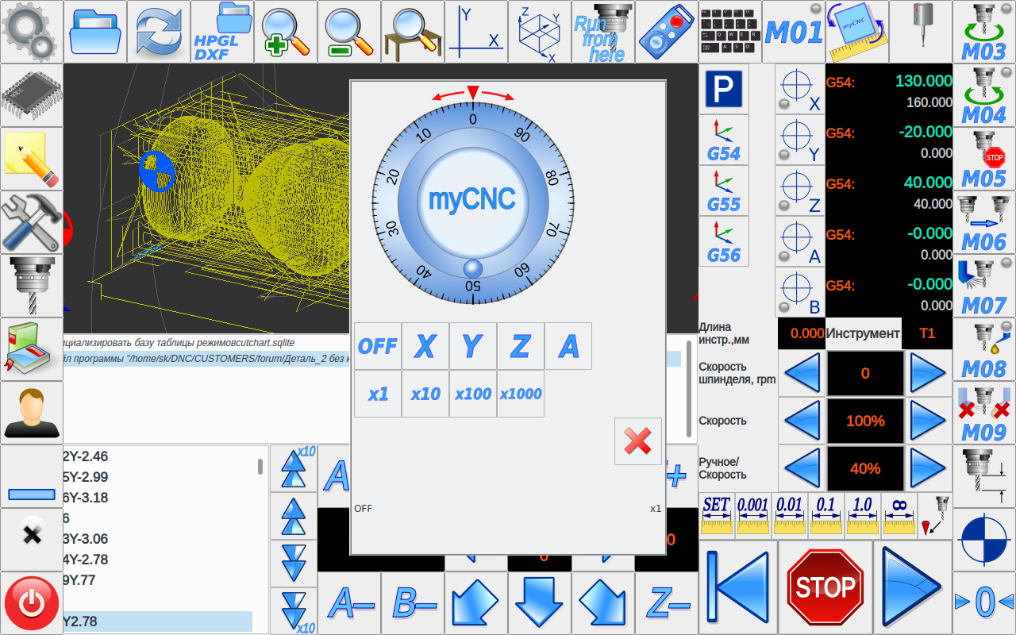Screen dimensions: 1016x635
Task: Click the myCNC jog wheel dial
Action: pos(472,202)
